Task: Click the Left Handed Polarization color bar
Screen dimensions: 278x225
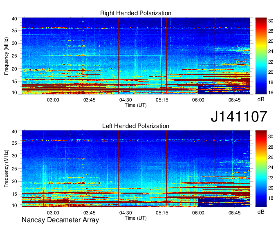Action: tap(261, 169)
